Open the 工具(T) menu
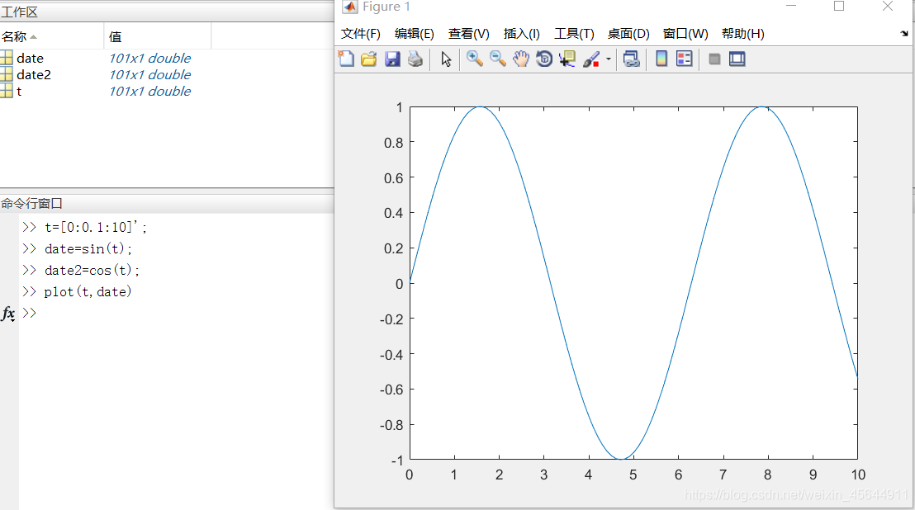Viewport: 915px width, 510px height. click(575, 33)
